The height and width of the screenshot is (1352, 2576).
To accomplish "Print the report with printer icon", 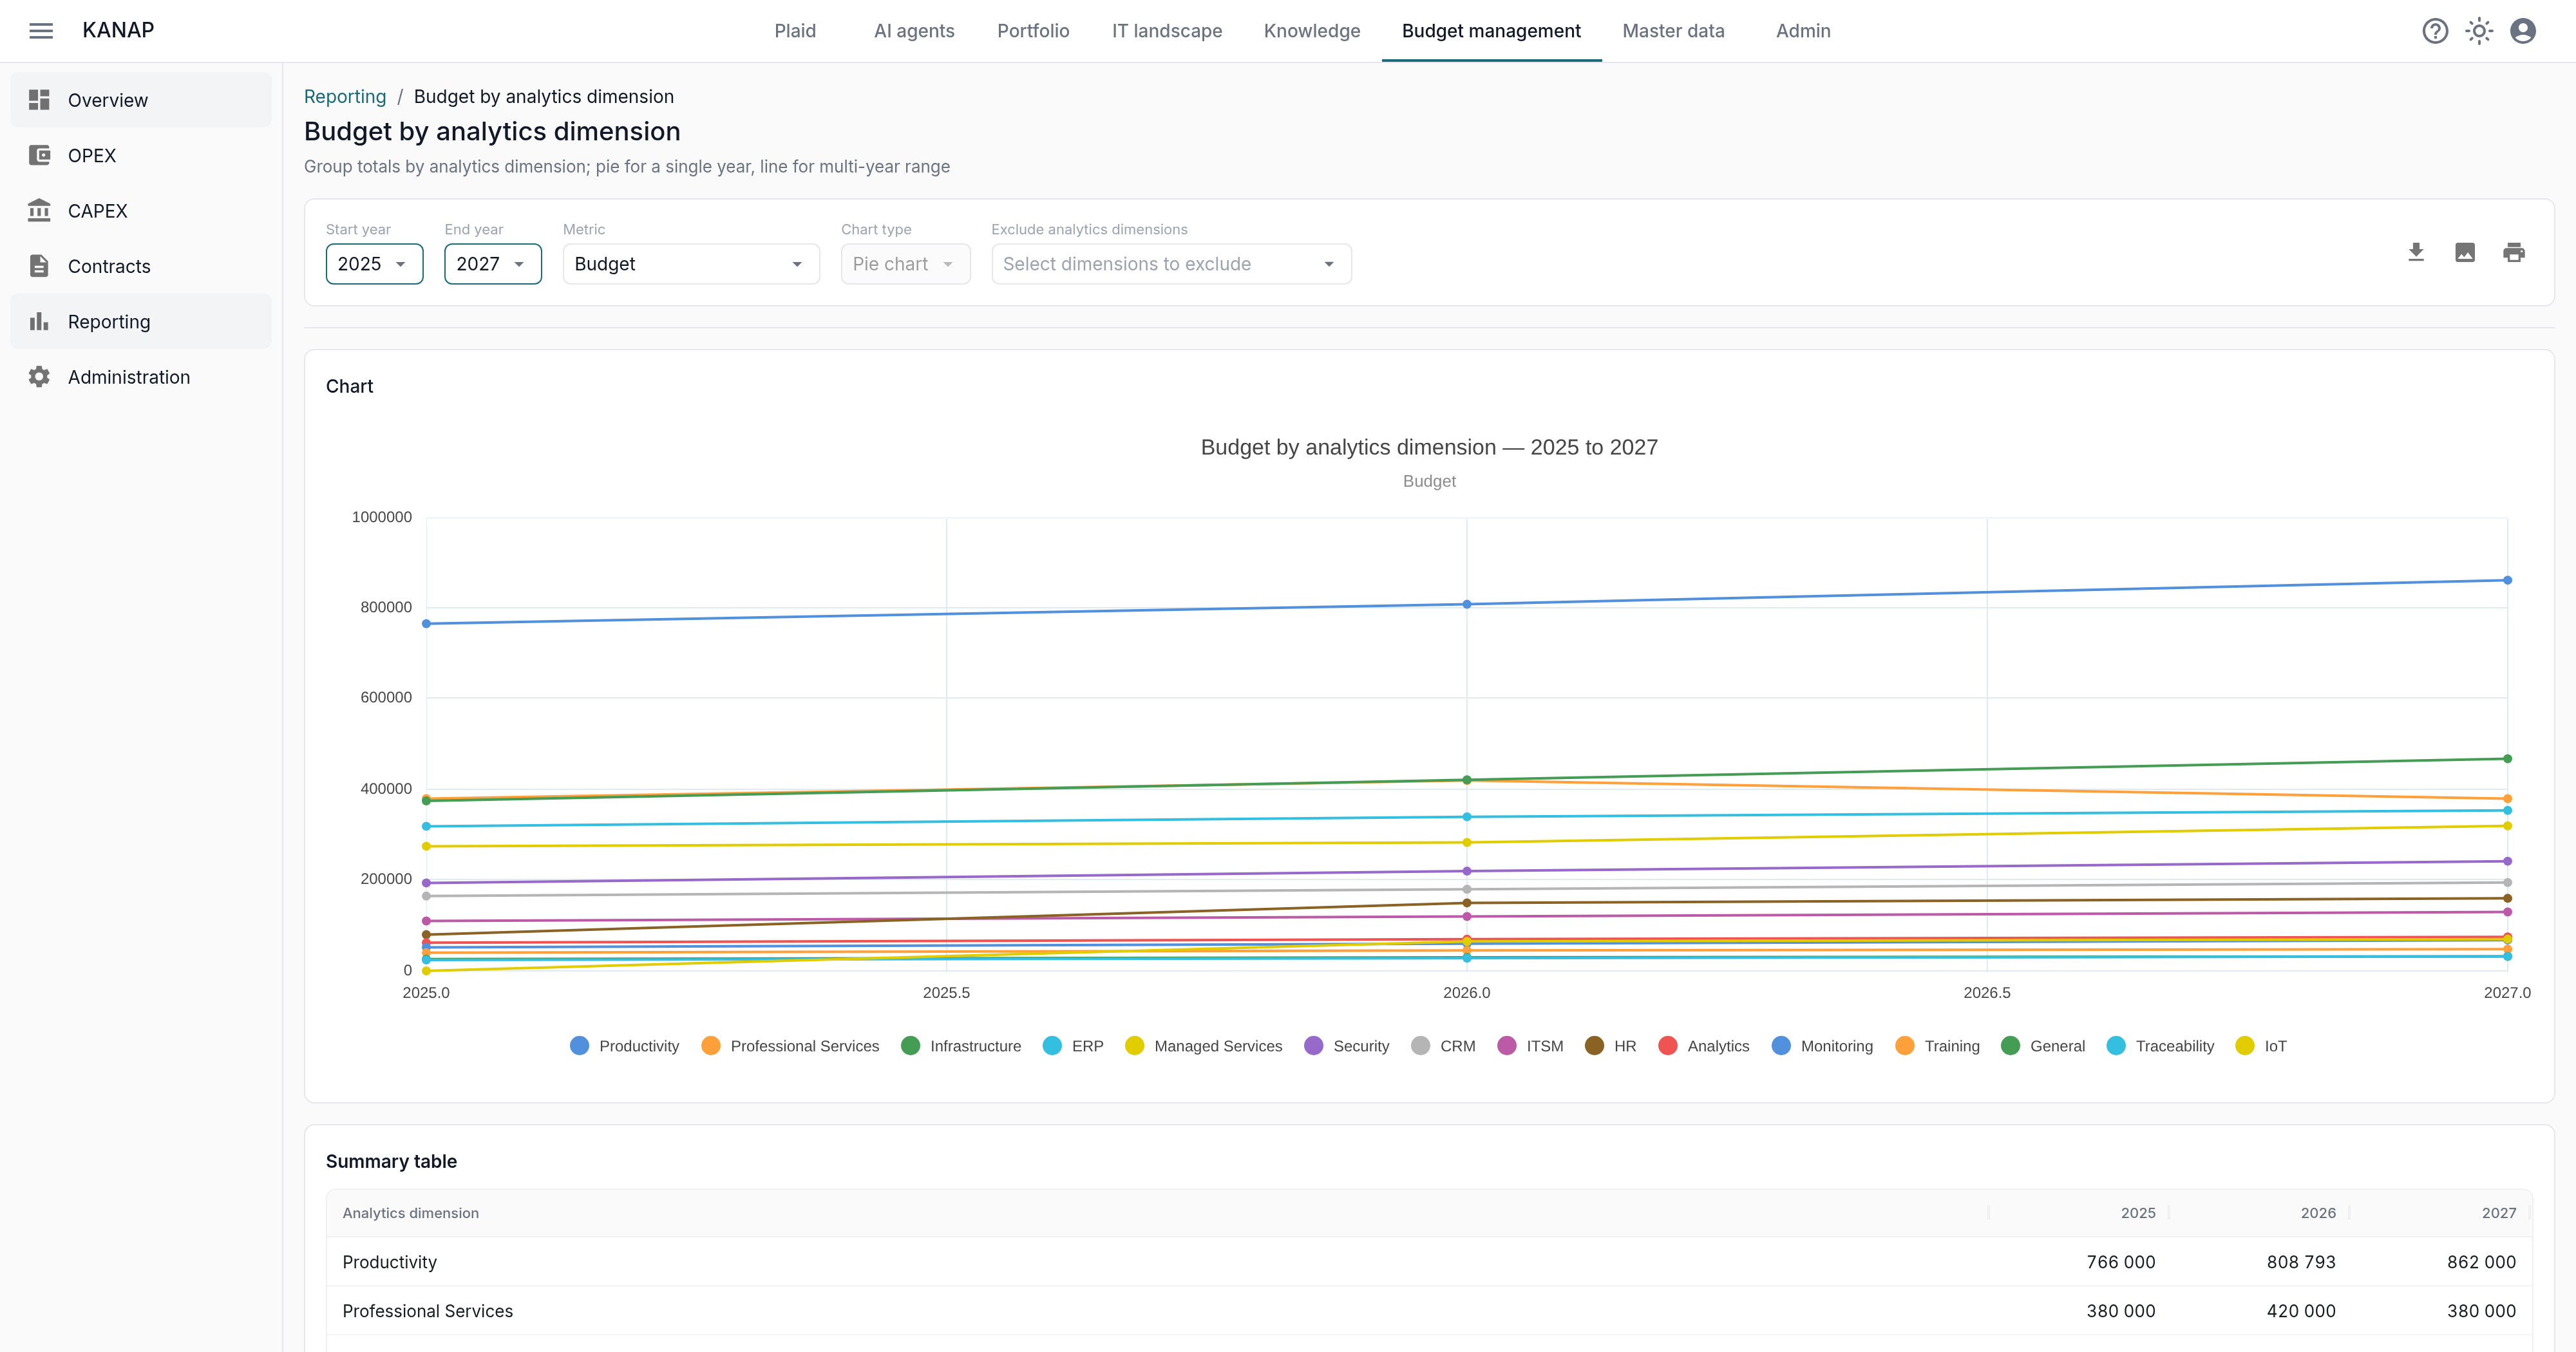I will (x=2514, y=252).
